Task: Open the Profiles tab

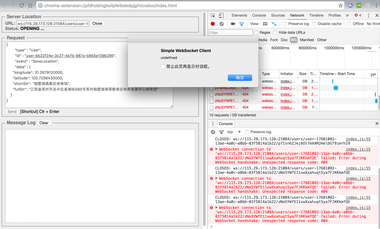Action: coord(334,15)
